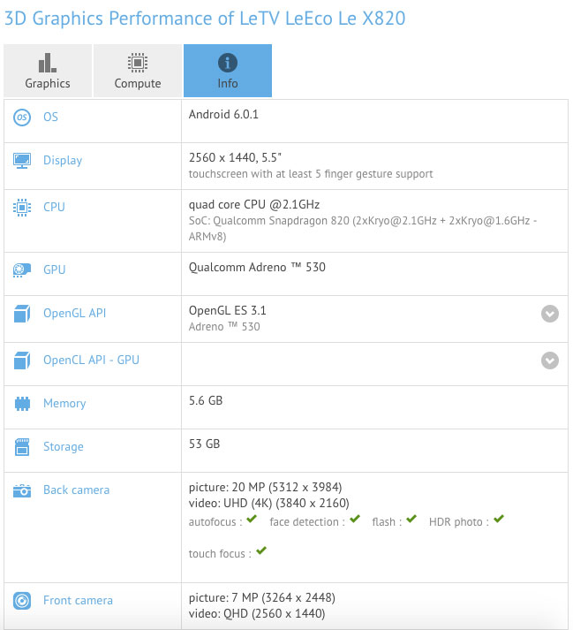Click the Memory label
Viewport: 573px width, 630px height.
point(64,403)
